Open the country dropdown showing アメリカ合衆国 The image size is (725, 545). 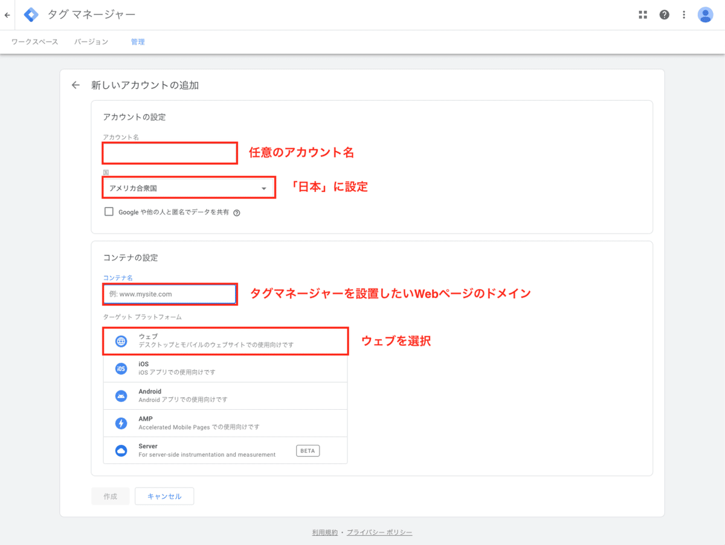(188, 187)
